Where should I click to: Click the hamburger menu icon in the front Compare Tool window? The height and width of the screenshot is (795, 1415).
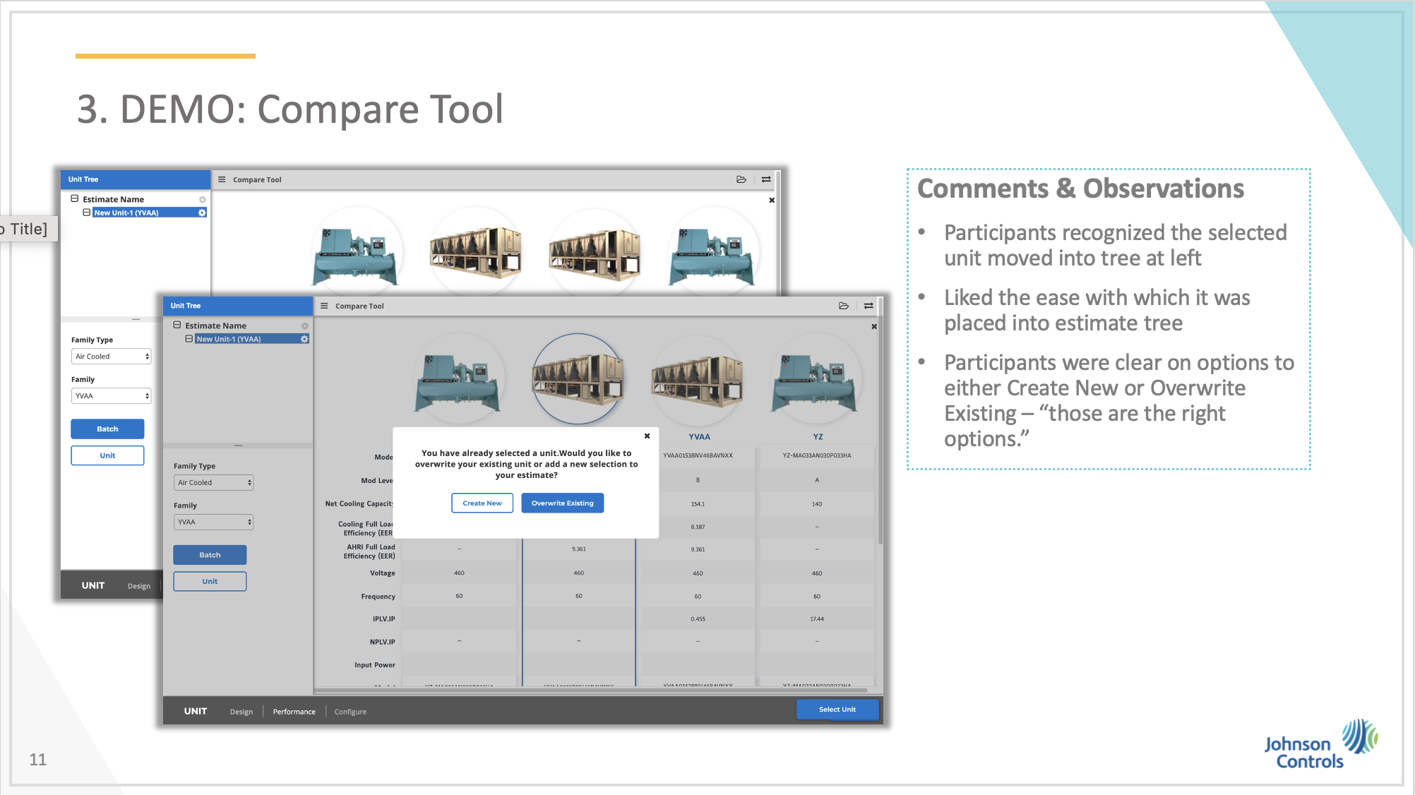(324, 306)
